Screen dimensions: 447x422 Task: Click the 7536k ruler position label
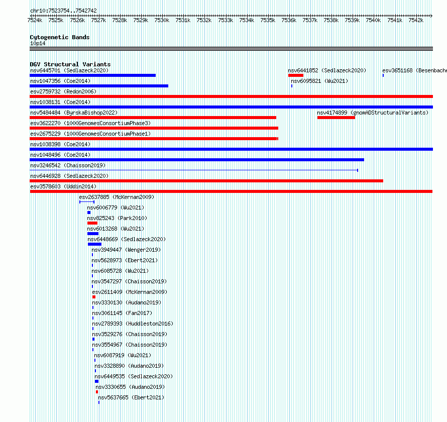[289, 20]
